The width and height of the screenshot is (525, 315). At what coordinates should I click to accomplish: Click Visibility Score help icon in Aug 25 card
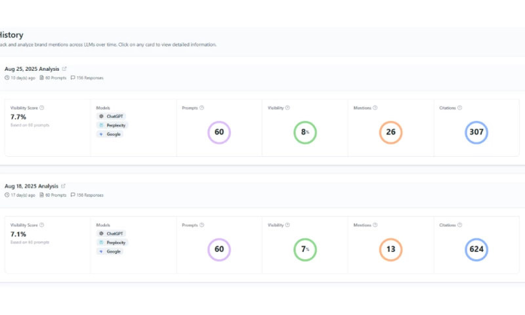point(42,108)
